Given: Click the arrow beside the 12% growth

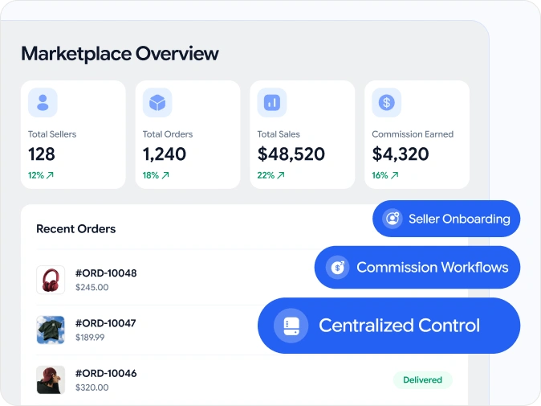Looking at the screenshot, I should click(x=50, y=175).
